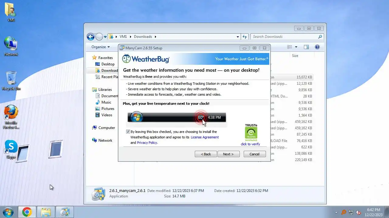Show hidden system tray icons

pos(336,212)
